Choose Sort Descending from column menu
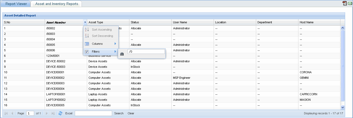353x118 pixels. [102, 36]
